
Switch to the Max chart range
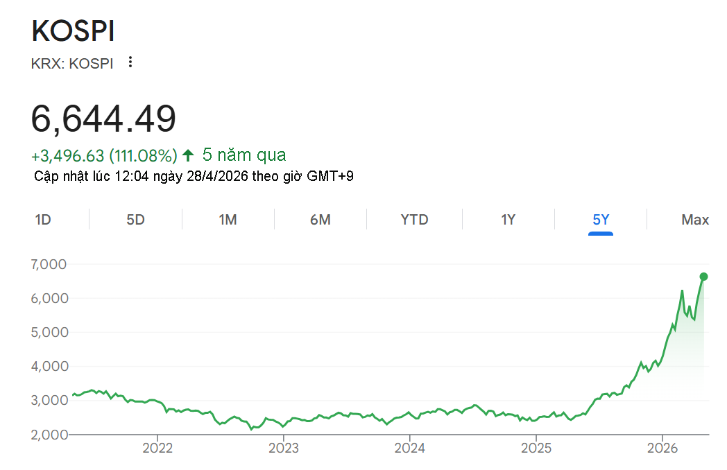click(694, 219)
